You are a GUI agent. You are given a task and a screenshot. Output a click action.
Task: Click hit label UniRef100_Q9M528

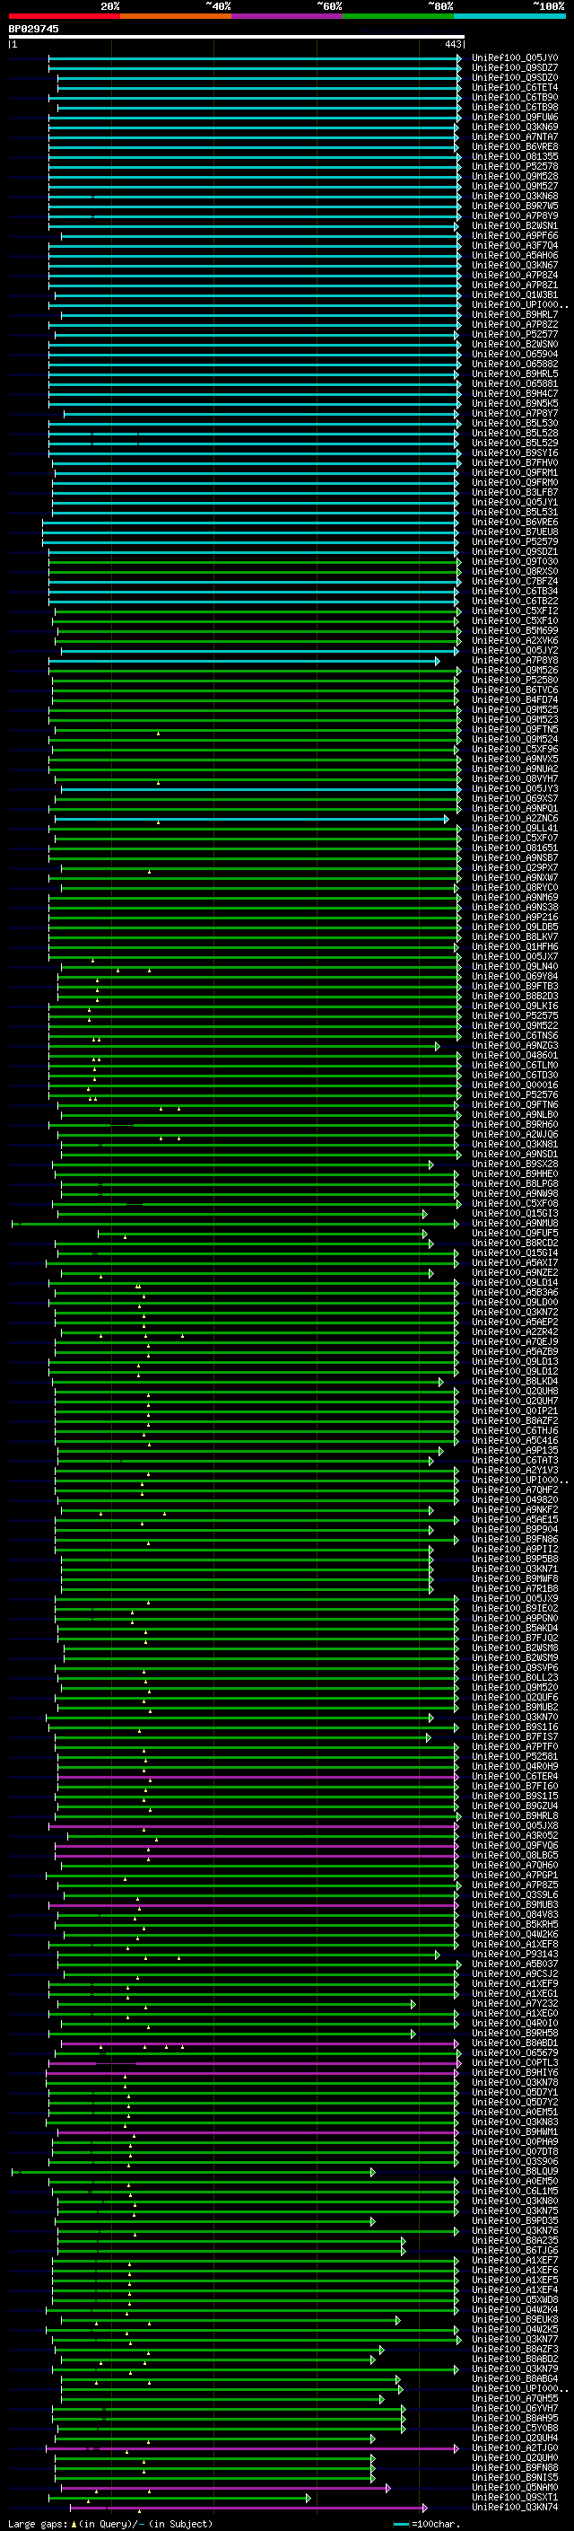tap(514, 176)
